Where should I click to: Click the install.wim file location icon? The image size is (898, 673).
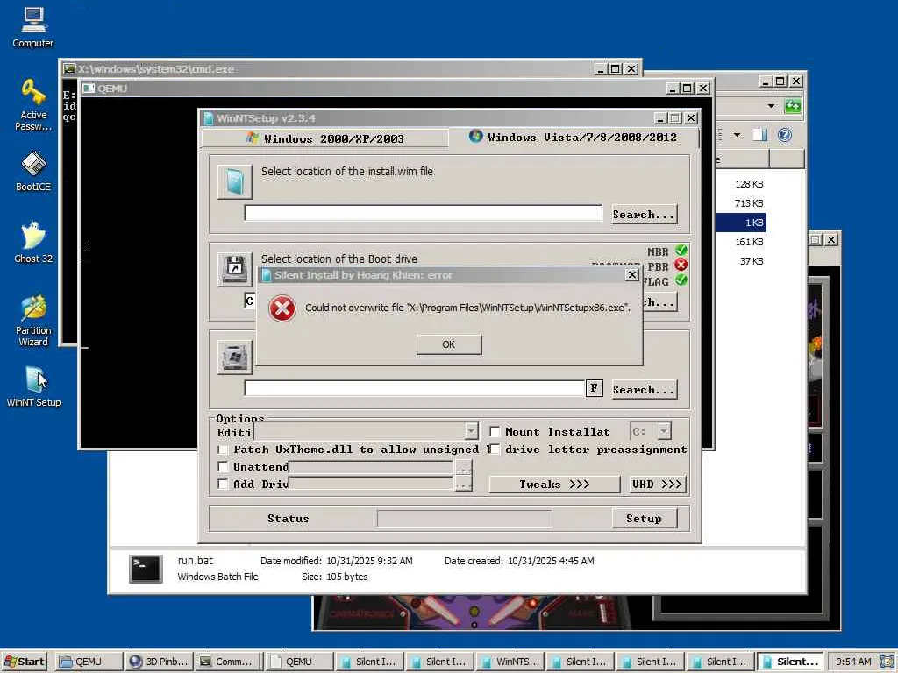point(234,182)
